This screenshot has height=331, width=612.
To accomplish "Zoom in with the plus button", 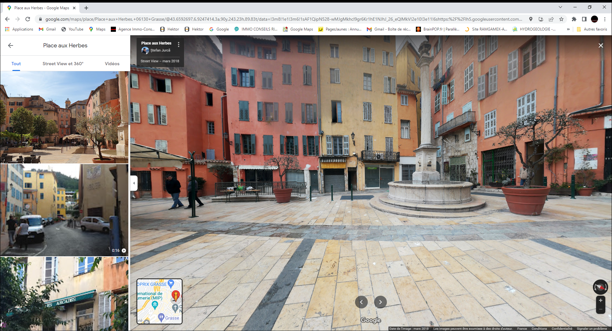I will click(601, 300).
